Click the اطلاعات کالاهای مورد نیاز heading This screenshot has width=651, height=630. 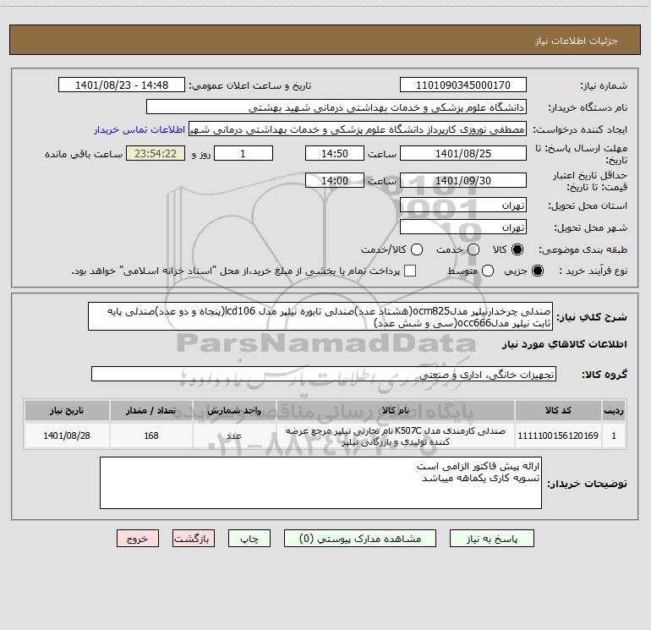coord(565,344)
